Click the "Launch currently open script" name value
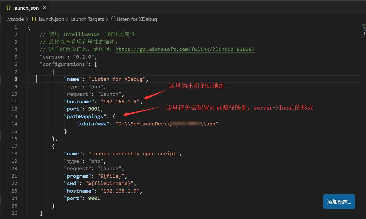 [x=134, y=153]
